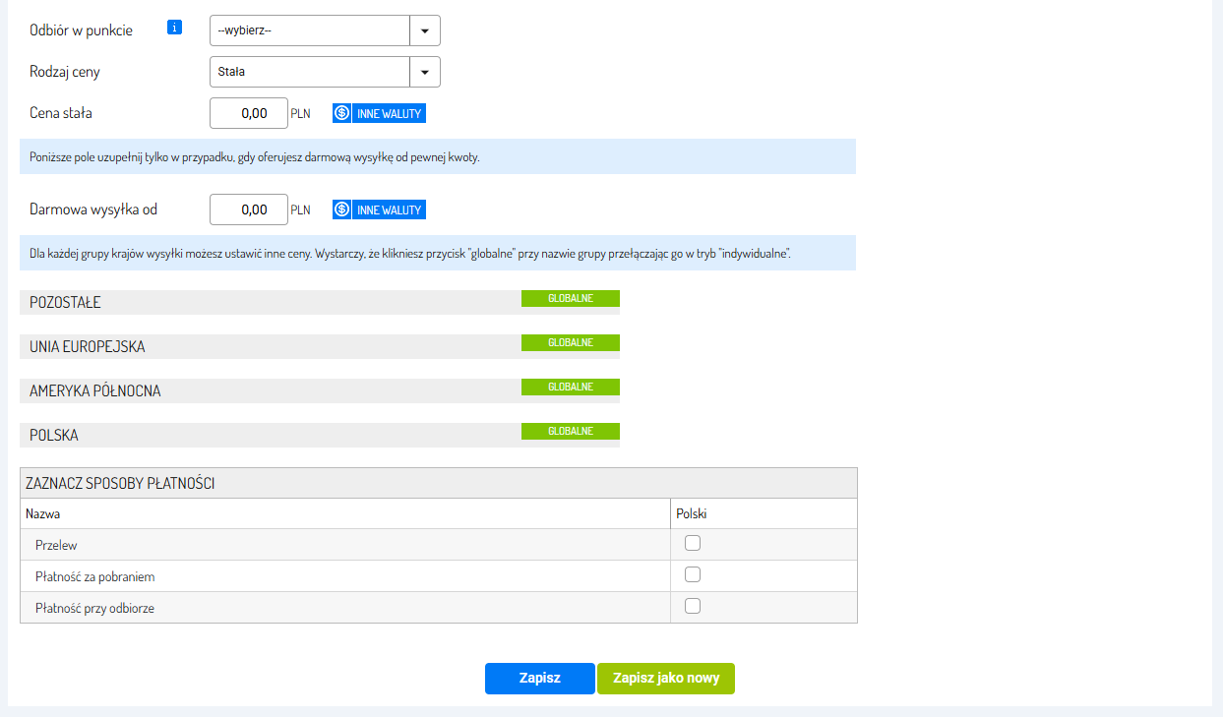Open the UNIA EUROPEJSKA group header
Image resolution: width=1223 pixels, height=717 pixels.
tap(266, 347)
